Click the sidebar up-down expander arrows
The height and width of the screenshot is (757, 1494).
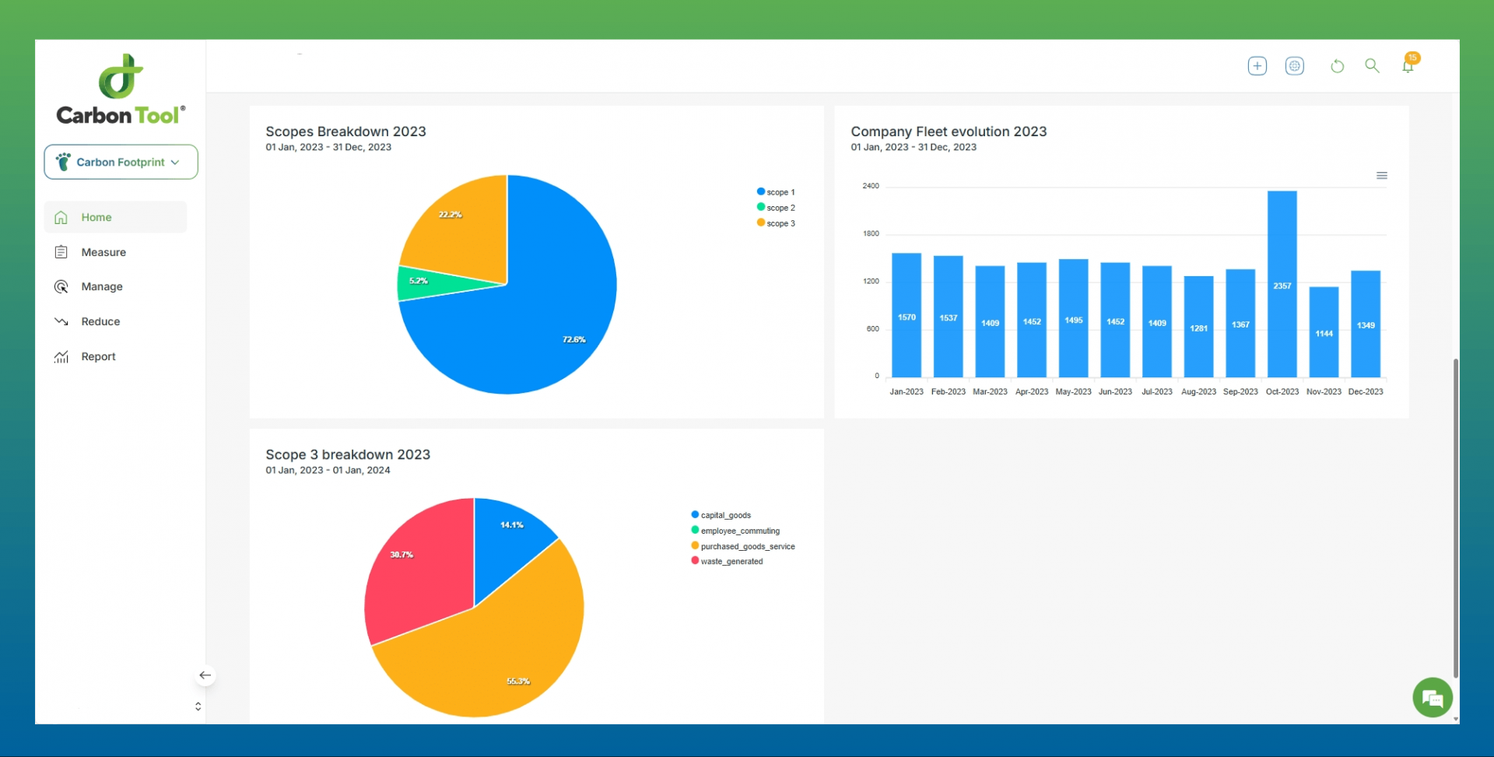(198, 706)
